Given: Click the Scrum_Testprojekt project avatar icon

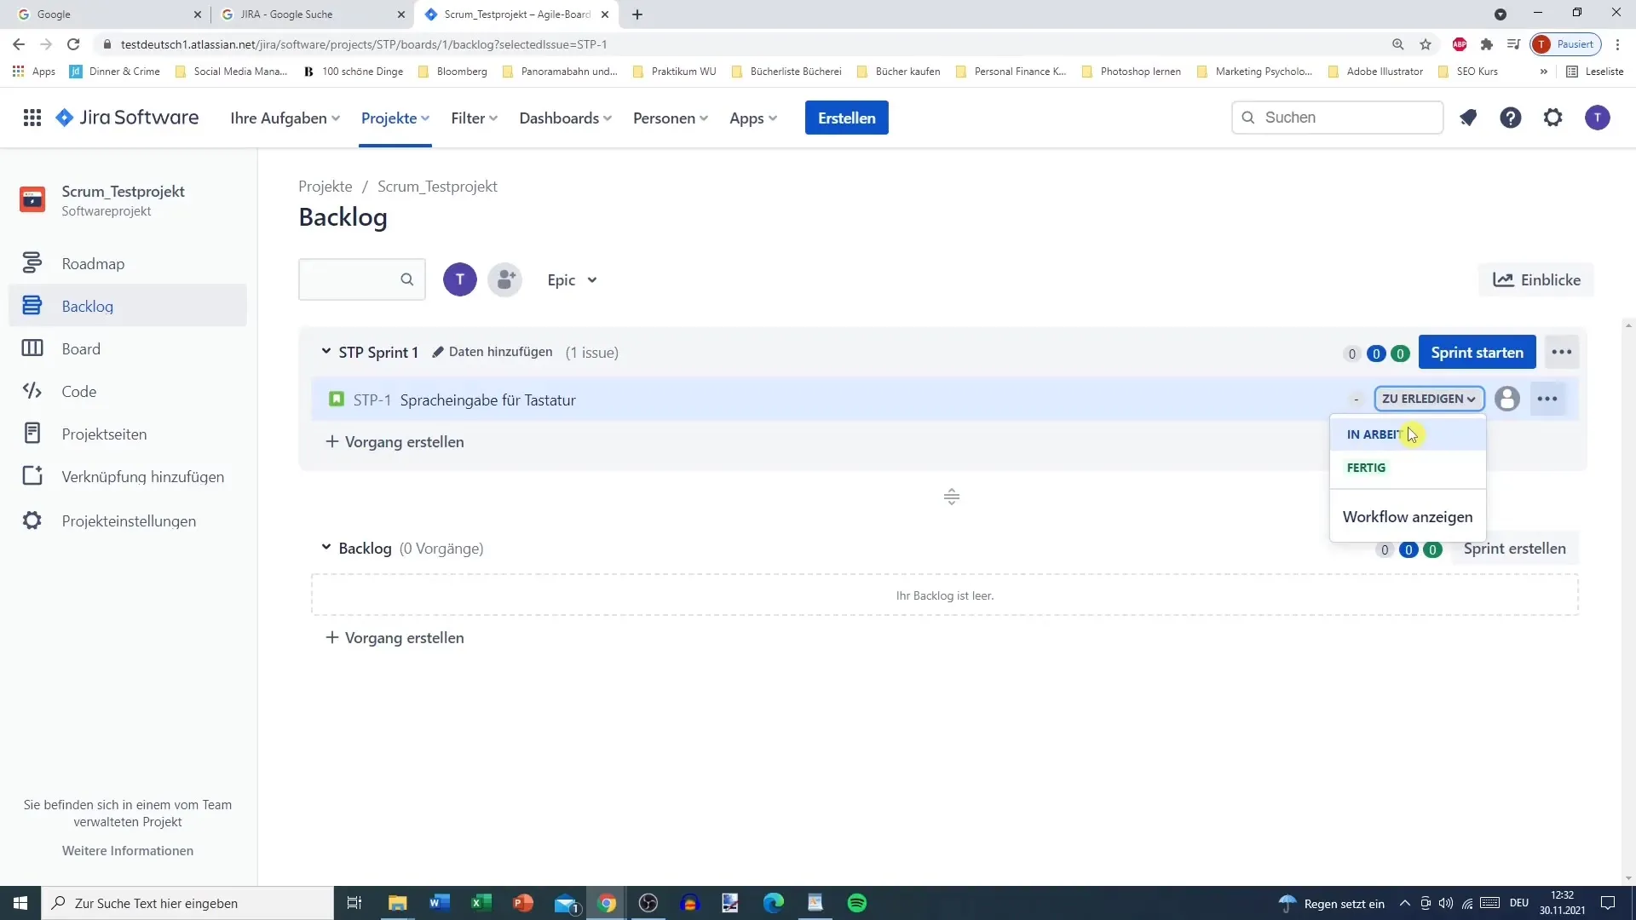Looking at the screenshot, I should 32,199.
